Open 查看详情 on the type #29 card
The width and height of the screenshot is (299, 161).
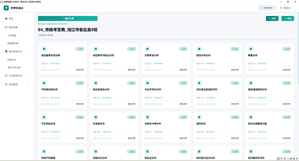[286, 138]
